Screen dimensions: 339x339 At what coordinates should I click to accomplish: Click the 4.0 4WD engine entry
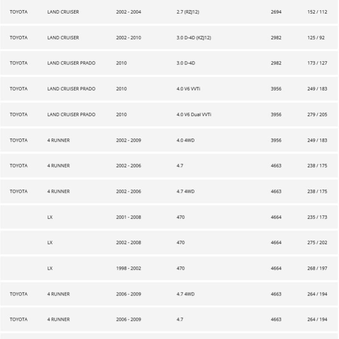click(x=185, y=140)
